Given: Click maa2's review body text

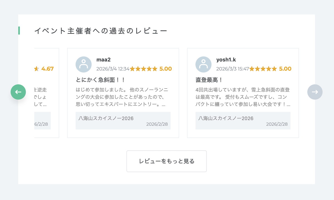Looking at the screenshot, I should (122, 97).
